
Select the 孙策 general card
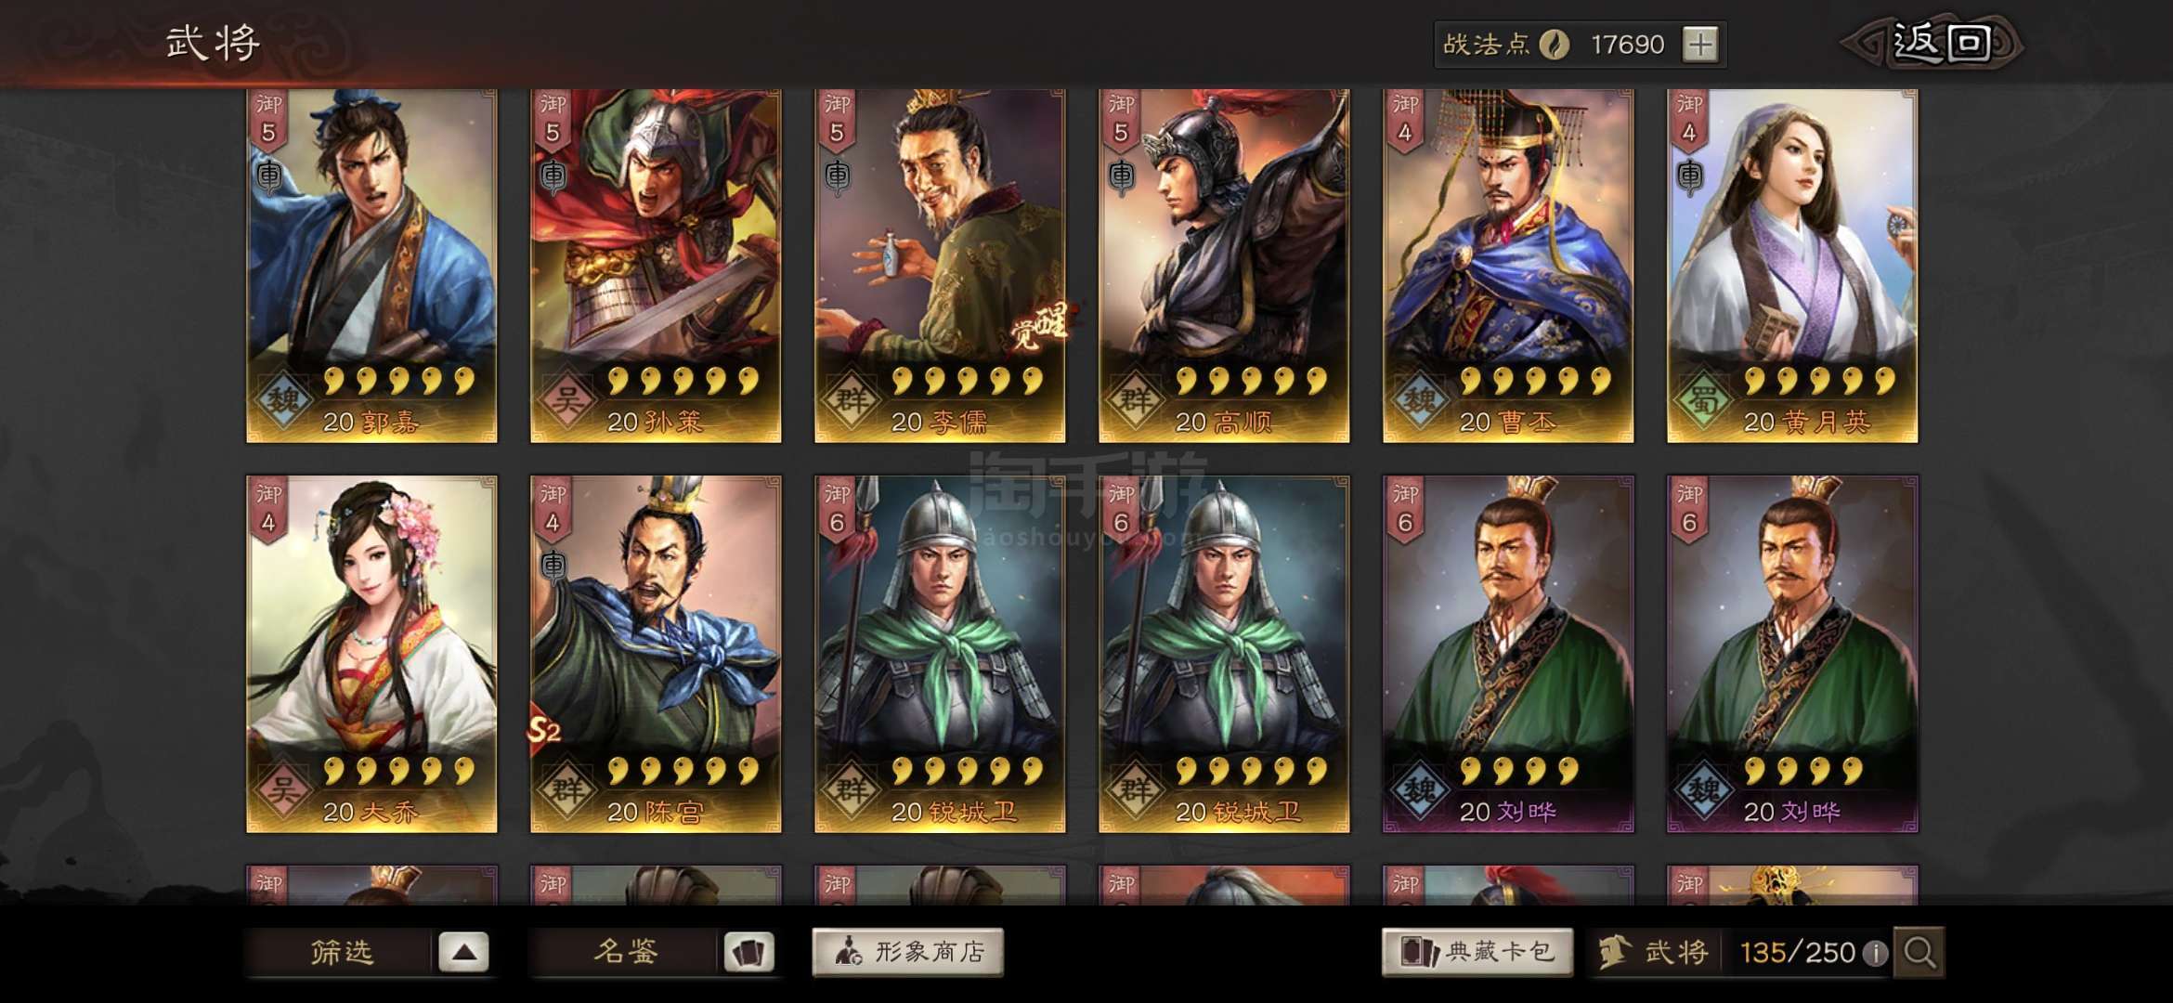[x=656, y=266]
